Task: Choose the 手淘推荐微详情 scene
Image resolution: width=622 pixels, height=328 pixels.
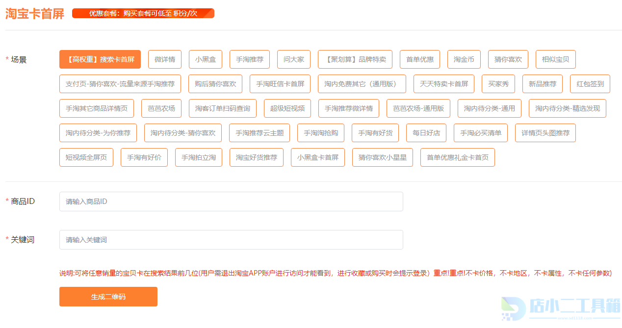Action: click(349, 108)
